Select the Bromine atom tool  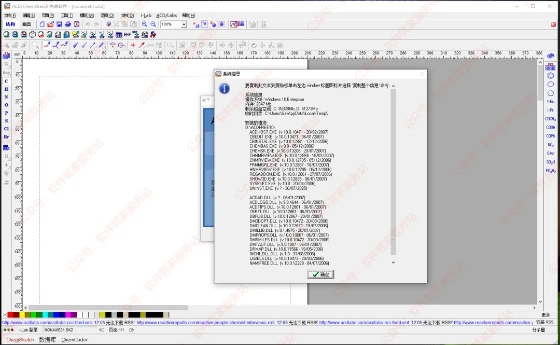tap(6, 136)
